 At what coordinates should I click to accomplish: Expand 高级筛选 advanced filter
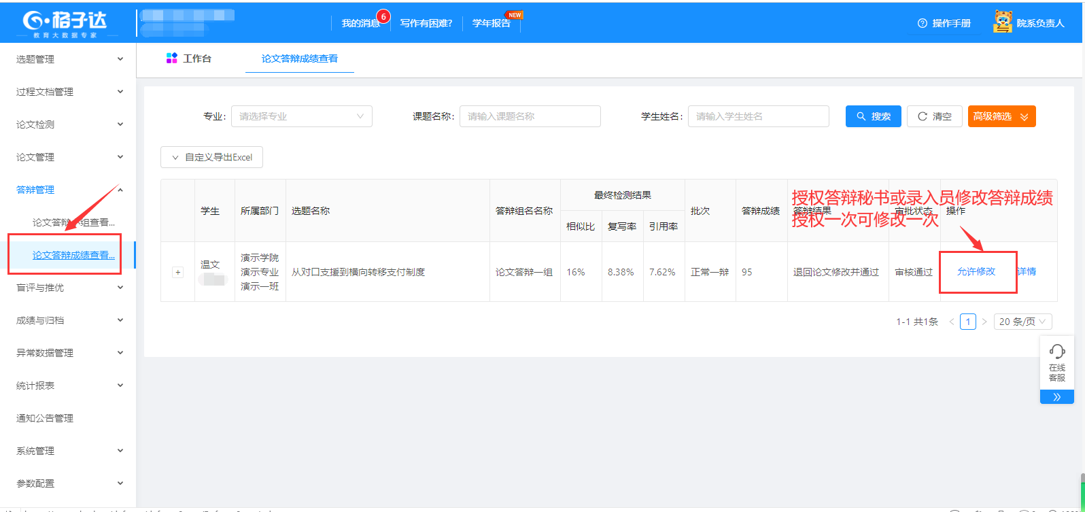coord(1001,116)
